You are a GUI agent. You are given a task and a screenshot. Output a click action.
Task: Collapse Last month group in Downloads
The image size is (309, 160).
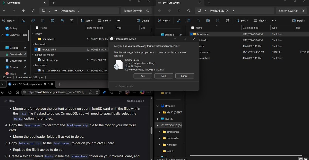pyautogui.click(x=33, y=65)
